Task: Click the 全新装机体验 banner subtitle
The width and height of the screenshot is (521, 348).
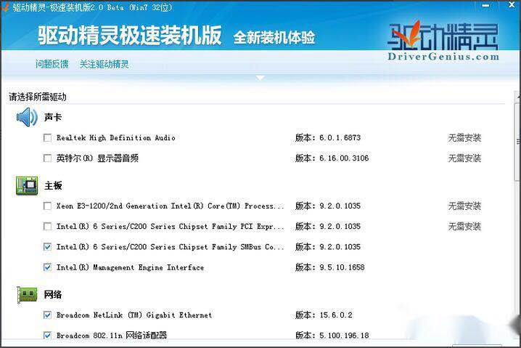Action: tap(274, 37)
